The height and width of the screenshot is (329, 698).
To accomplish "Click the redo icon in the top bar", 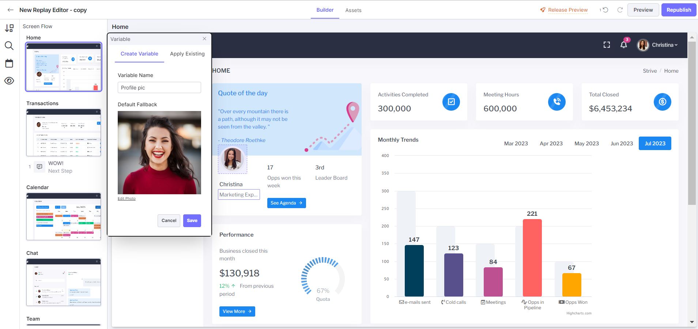I will click(x=620, y=10).
